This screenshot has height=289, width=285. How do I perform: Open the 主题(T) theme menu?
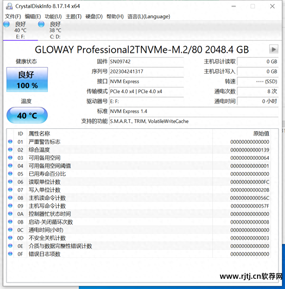pos(73,16)
